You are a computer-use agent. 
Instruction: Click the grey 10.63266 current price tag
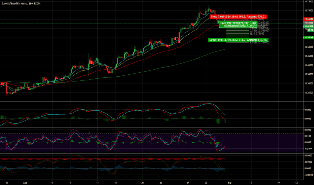click(309, 23)
